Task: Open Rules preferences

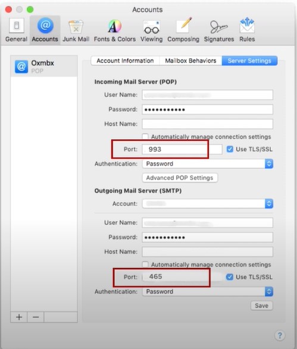Action: click(x=247, y=30)
